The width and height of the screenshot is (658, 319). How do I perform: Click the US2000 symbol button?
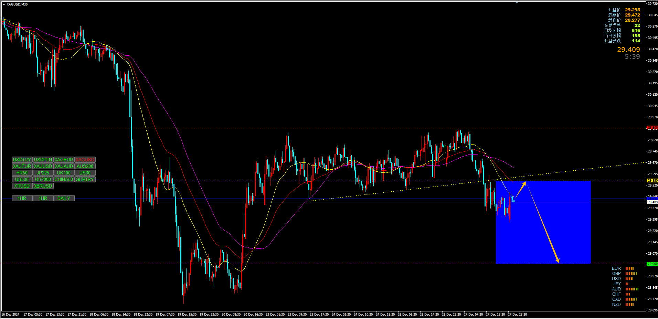(43, 179)
